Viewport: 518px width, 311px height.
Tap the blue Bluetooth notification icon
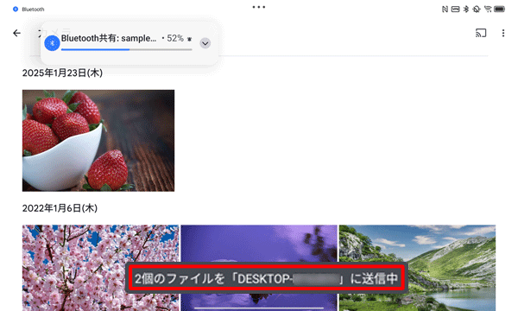point(52,43)
